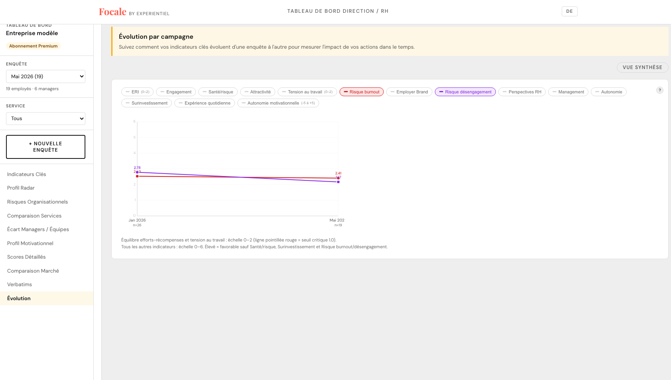671x380 pixels.
Task: Open Écart Managers / Équipes section
Action: pyautogui.click(x=47, y=230)
